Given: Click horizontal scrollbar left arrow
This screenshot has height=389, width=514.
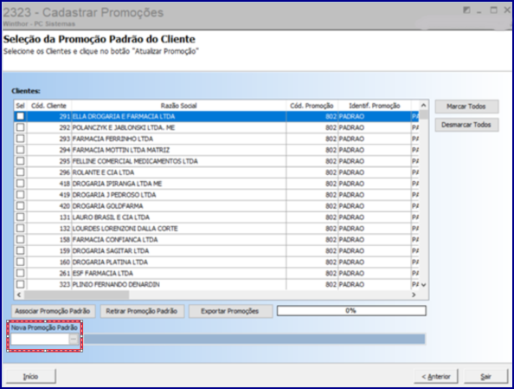Looking at the screenshot, I should (19, 295).
